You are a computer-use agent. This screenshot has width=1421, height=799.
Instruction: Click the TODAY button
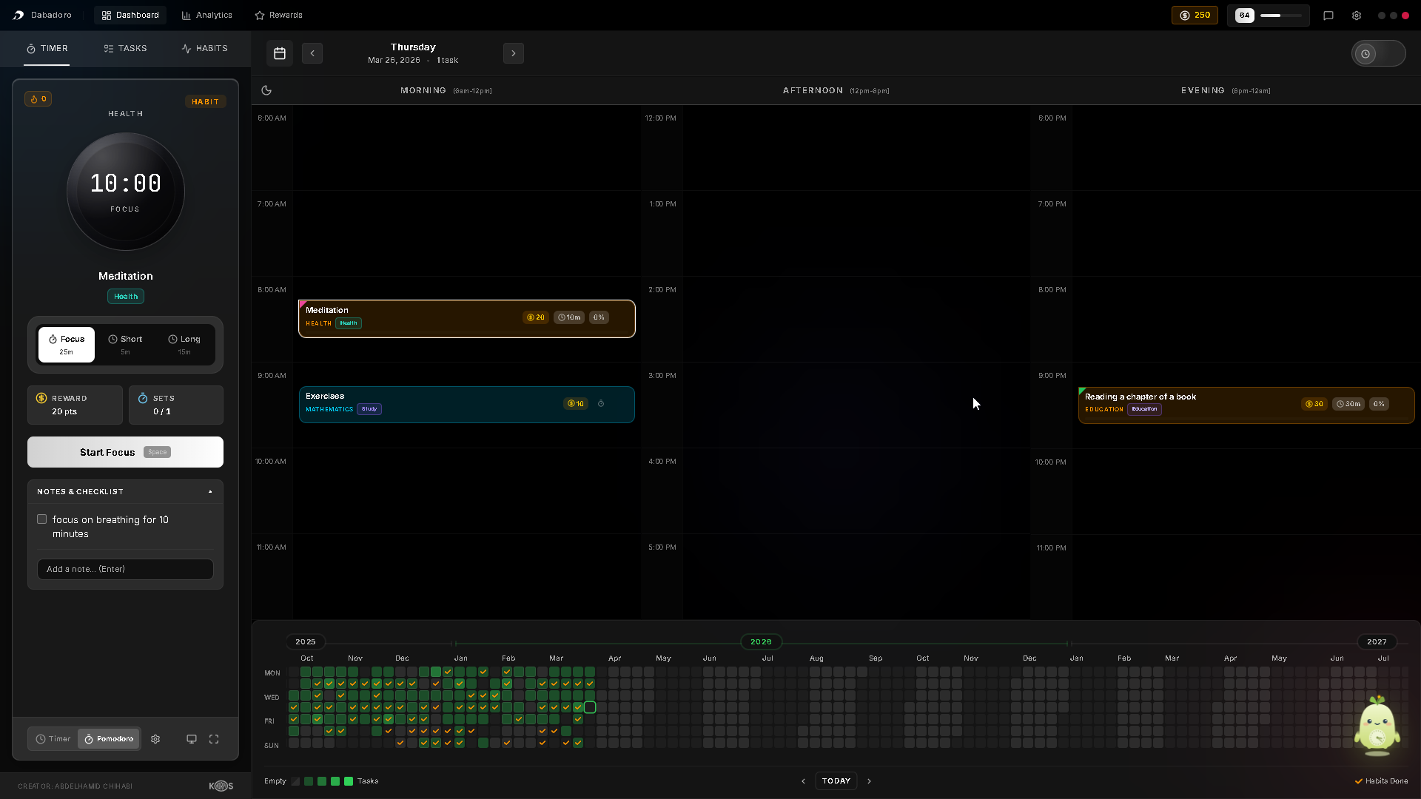[836, 781]
